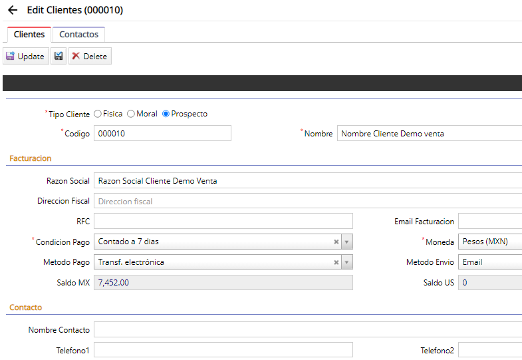Screen dimensions: 522x360
Task: Choose the Prospecto radio option
Action: pos(166,114)
